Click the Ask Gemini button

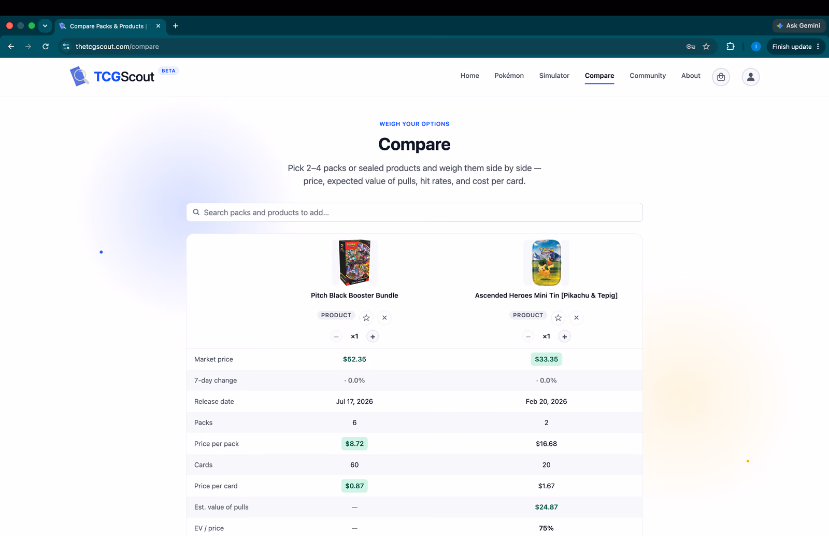(x=799, y=26)
